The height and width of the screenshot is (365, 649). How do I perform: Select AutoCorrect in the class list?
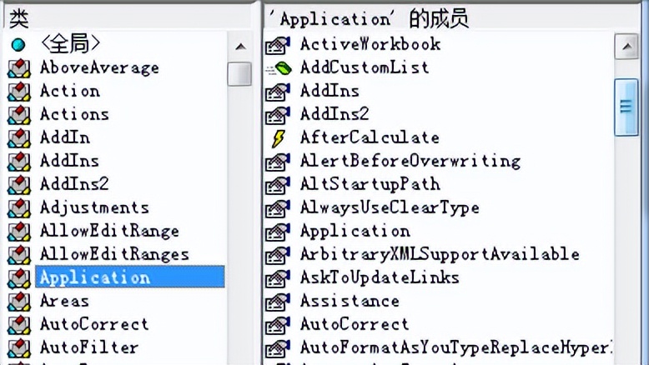94,324
